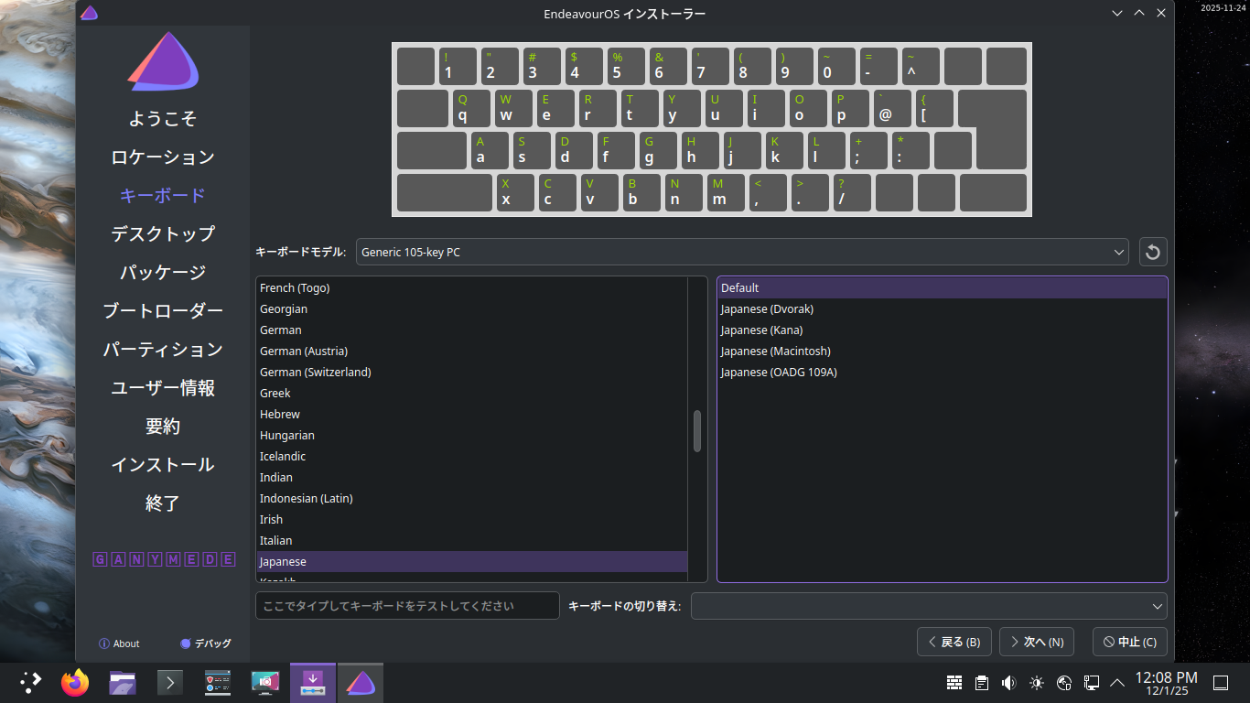The image size is (1250, 703).
Task: Go to the デスクトップ step
Action: [163, 234]
